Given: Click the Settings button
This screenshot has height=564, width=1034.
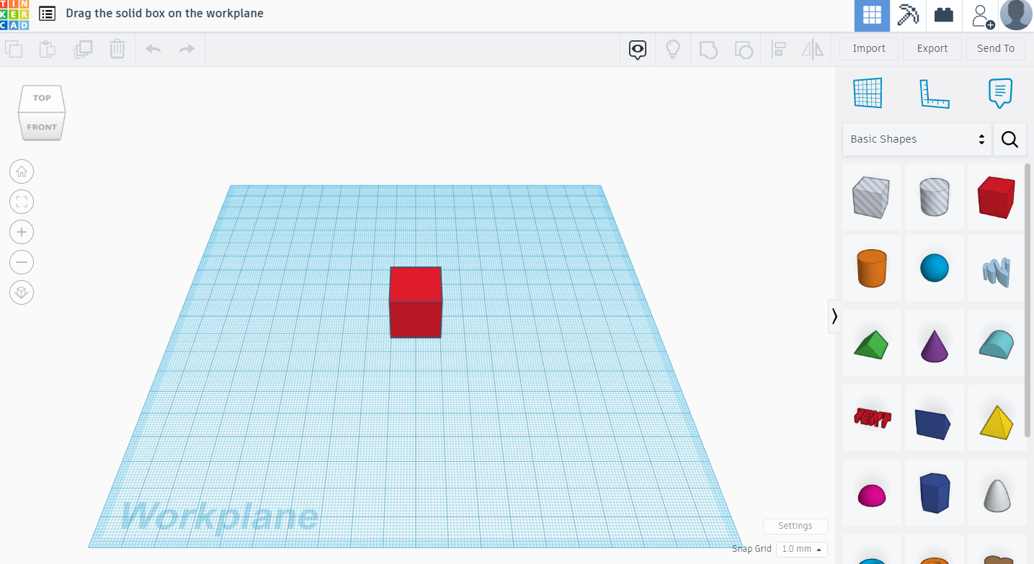Looking at the screenshot, I should 795,526.
